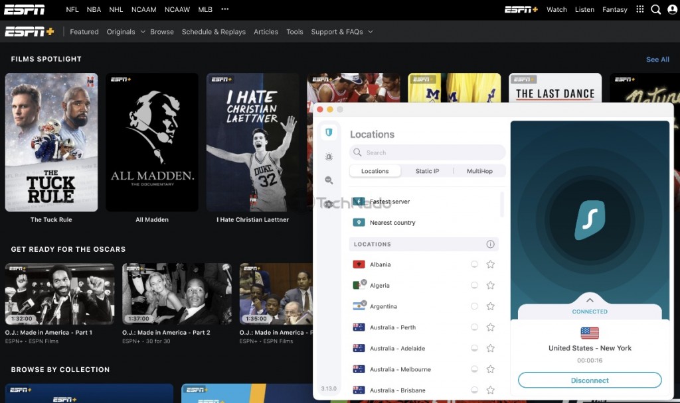This screenshot has height=403, width=680.
Task: Show info about the LOCATIONS list
Action: pyautogui.click(x=490, y=244)
